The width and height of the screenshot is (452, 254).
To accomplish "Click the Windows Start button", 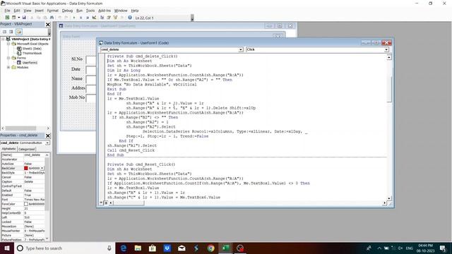I will click(6, 248).
